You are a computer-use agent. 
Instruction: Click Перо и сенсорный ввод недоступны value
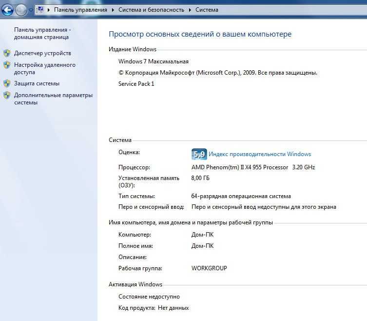pyautogui.click(x=264, y=207)
